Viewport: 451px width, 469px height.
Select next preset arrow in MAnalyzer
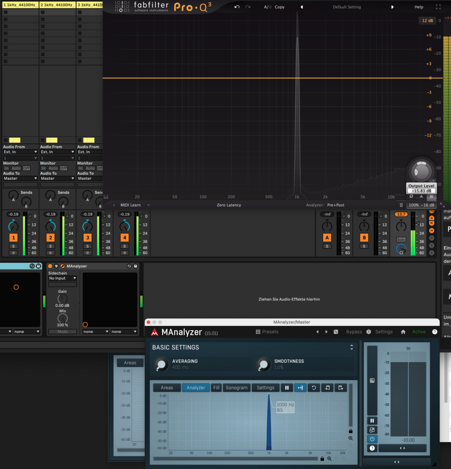point(326,332)
